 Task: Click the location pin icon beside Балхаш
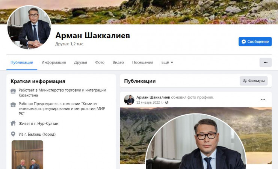tap(13, 134)
